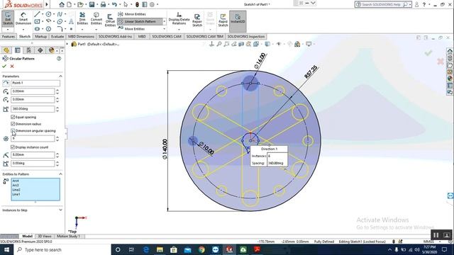454x255 pixels.
Task: Click the 360.00deg angle field
Action: point(33,108)
